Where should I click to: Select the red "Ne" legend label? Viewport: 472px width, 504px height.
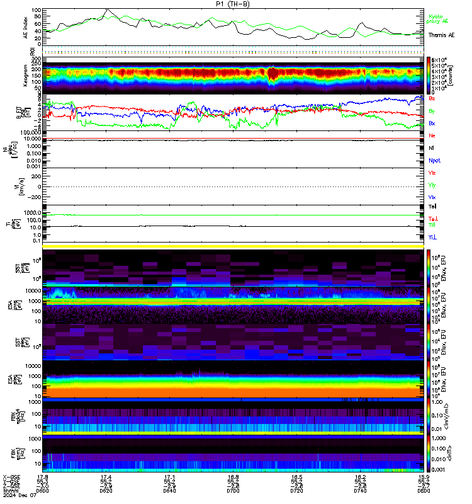432,135
